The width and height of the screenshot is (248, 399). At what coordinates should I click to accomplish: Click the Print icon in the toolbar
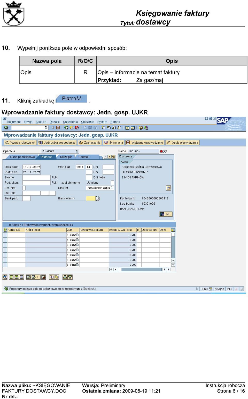tap(85, 127)
